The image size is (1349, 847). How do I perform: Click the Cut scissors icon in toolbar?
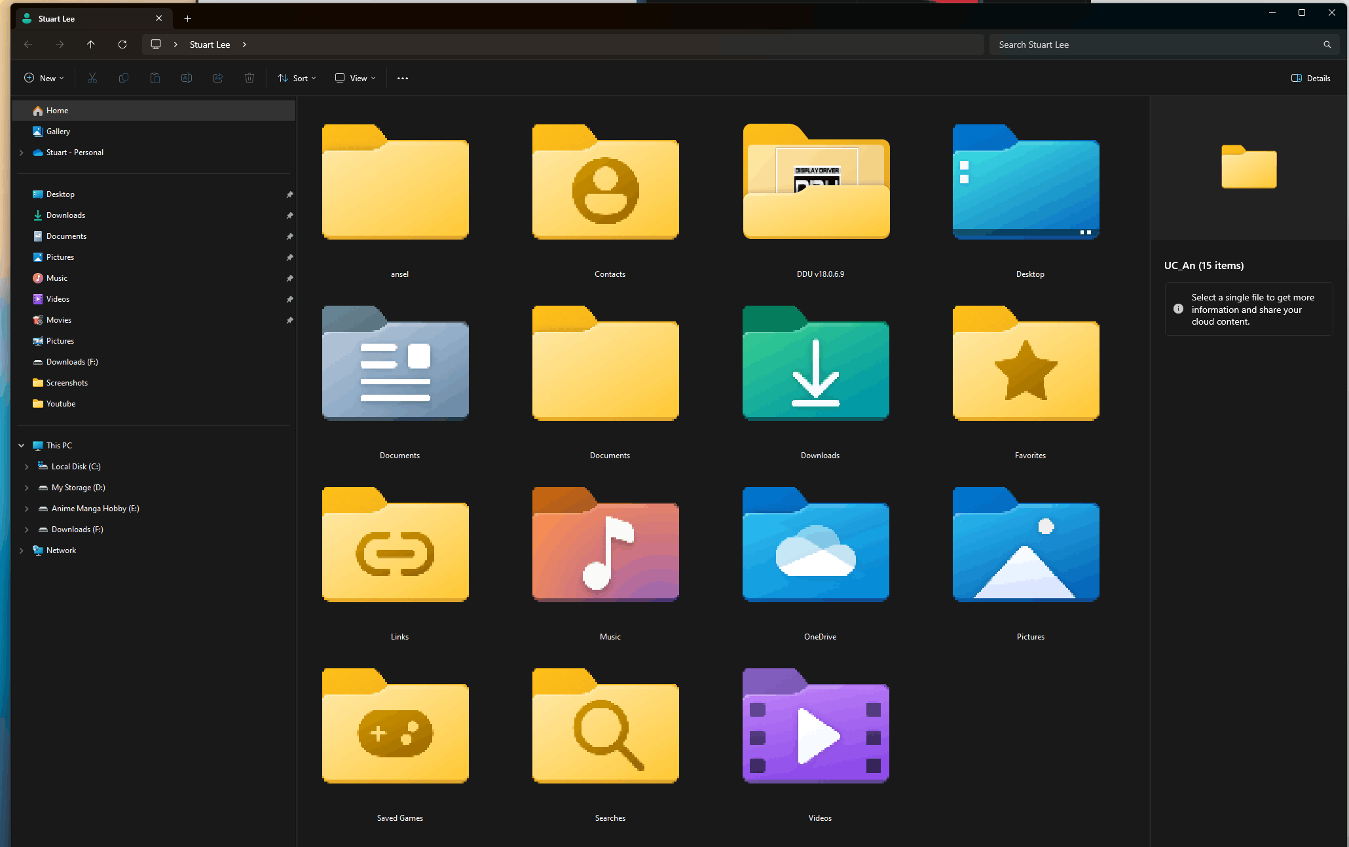(x=92, y=78)
